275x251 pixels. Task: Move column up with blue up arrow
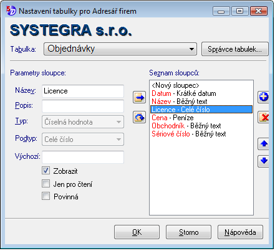tap(263, 144)
